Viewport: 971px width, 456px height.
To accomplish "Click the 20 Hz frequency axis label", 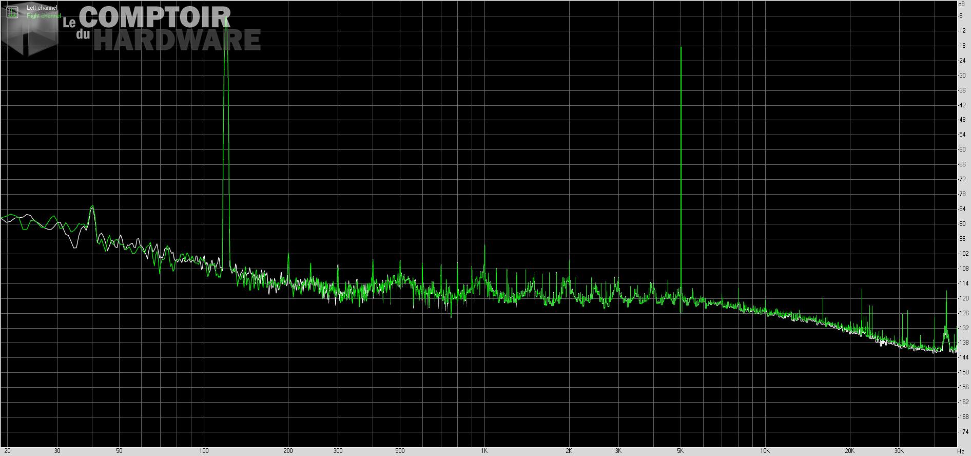I will (x=7, y=451).
